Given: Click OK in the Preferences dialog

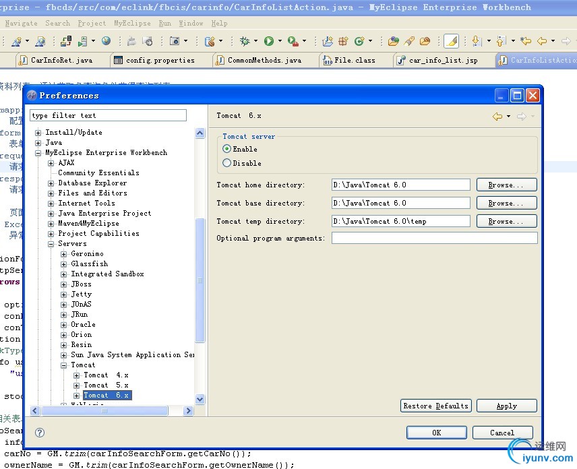Looking at the screenshot, I should tap(436, 433).
